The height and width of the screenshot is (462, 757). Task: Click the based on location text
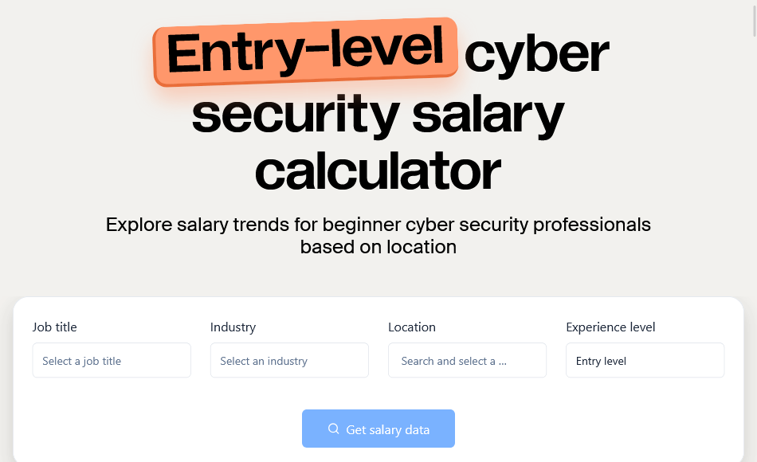[x=378, y=247]
